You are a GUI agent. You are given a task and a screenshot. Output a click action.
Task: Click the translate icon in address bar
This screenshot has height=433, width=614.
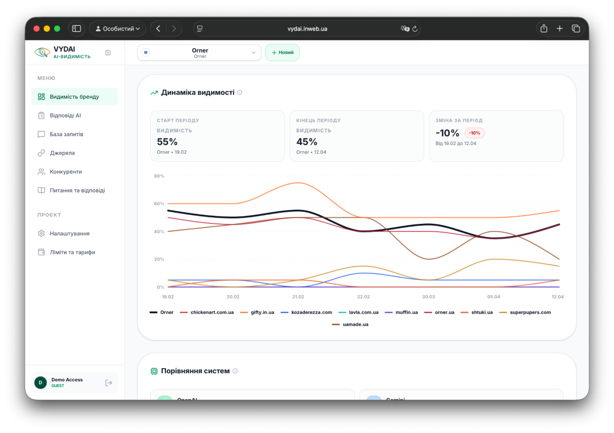click(405, 29)
